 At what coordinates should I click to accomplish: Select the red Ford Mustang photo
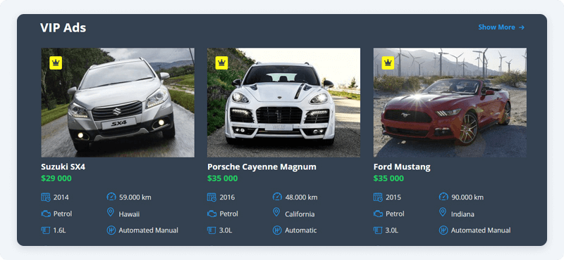[x=450, y=103]
